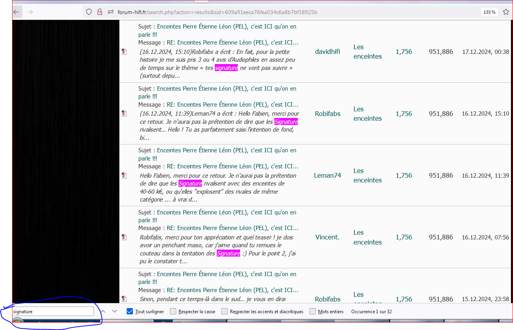Click the browser back arrow
Screen dimensions: 513x330
coord(16,12)
